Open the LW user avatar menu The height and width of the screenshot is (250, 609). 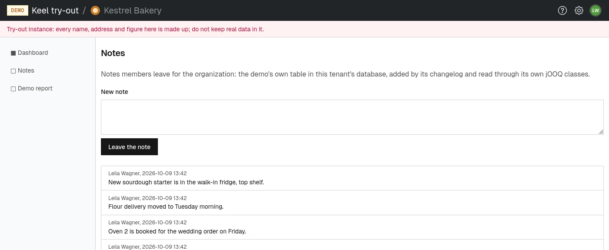click(x=596, y=10)
